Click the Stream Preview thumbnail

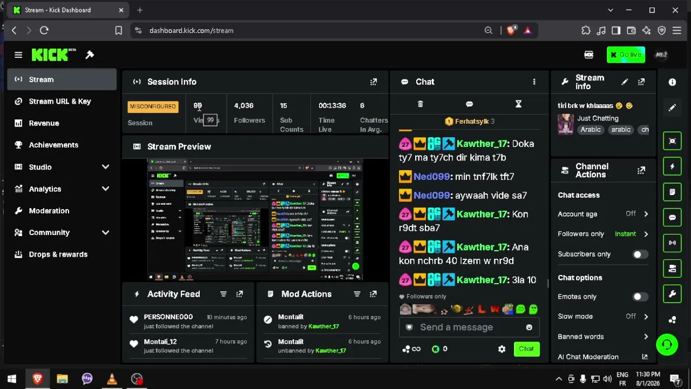click(255, 220)
